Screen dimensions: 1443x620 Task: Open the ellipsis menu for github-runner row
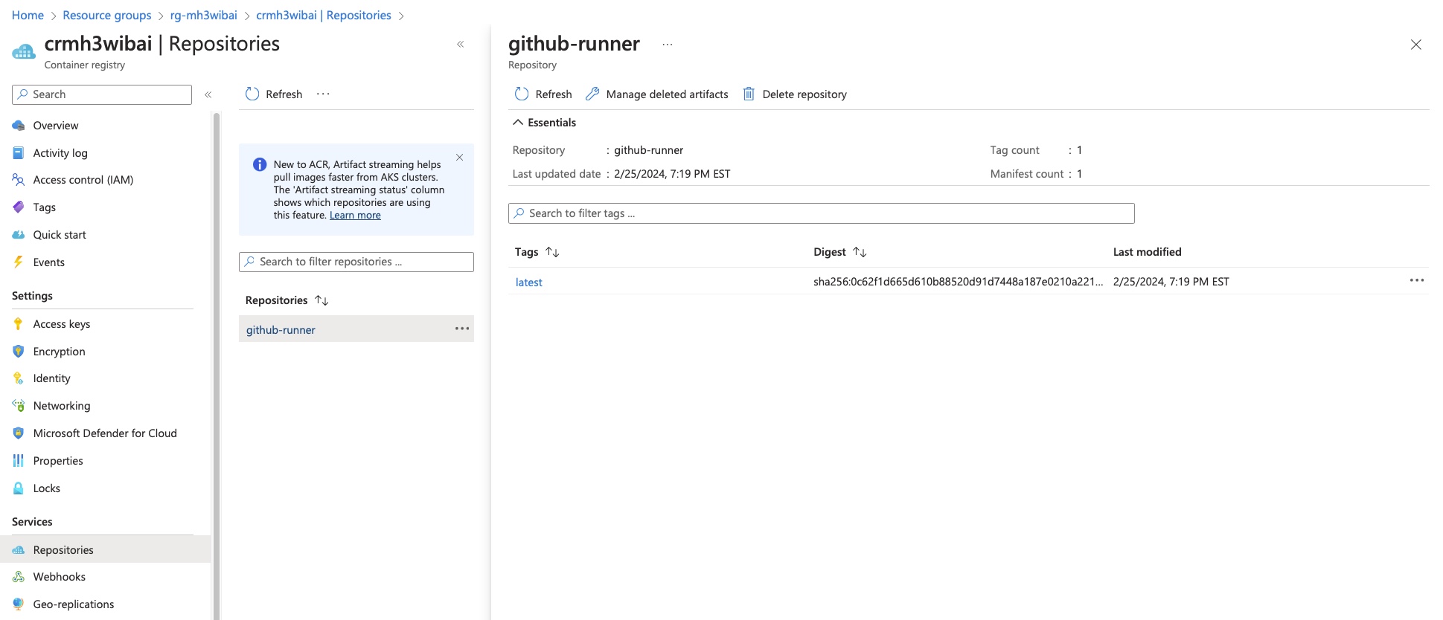462,329
